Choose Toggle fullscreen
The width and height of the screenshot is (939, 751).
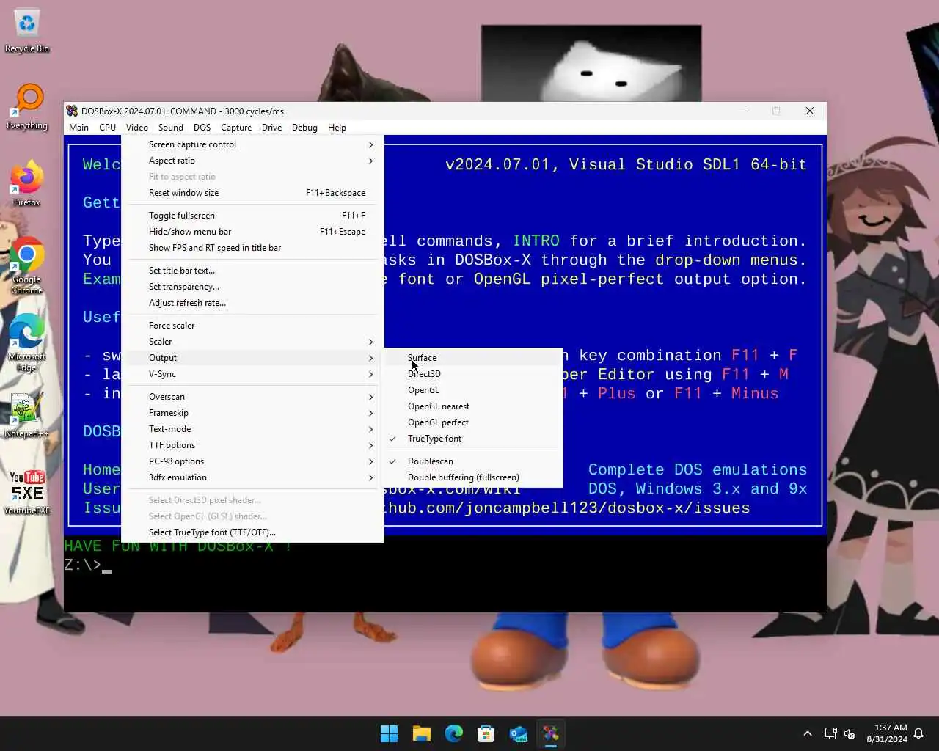coord(252,216)
